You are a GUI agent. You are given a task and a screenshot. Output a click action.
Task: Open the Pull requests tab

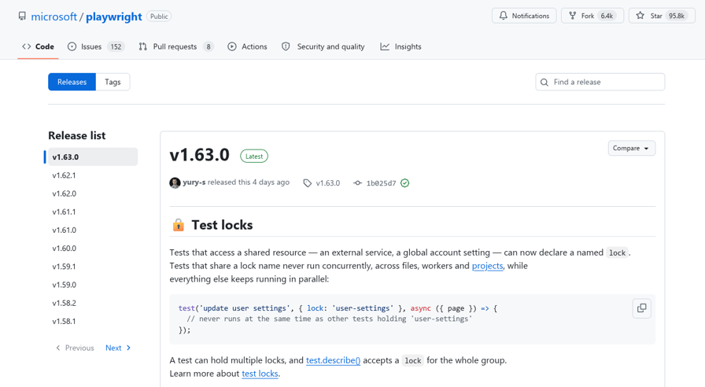pyautogui.click(x=176, y=46)
